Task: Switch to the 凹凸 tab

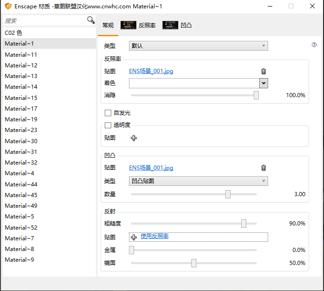Action: (x=177, y=26)
